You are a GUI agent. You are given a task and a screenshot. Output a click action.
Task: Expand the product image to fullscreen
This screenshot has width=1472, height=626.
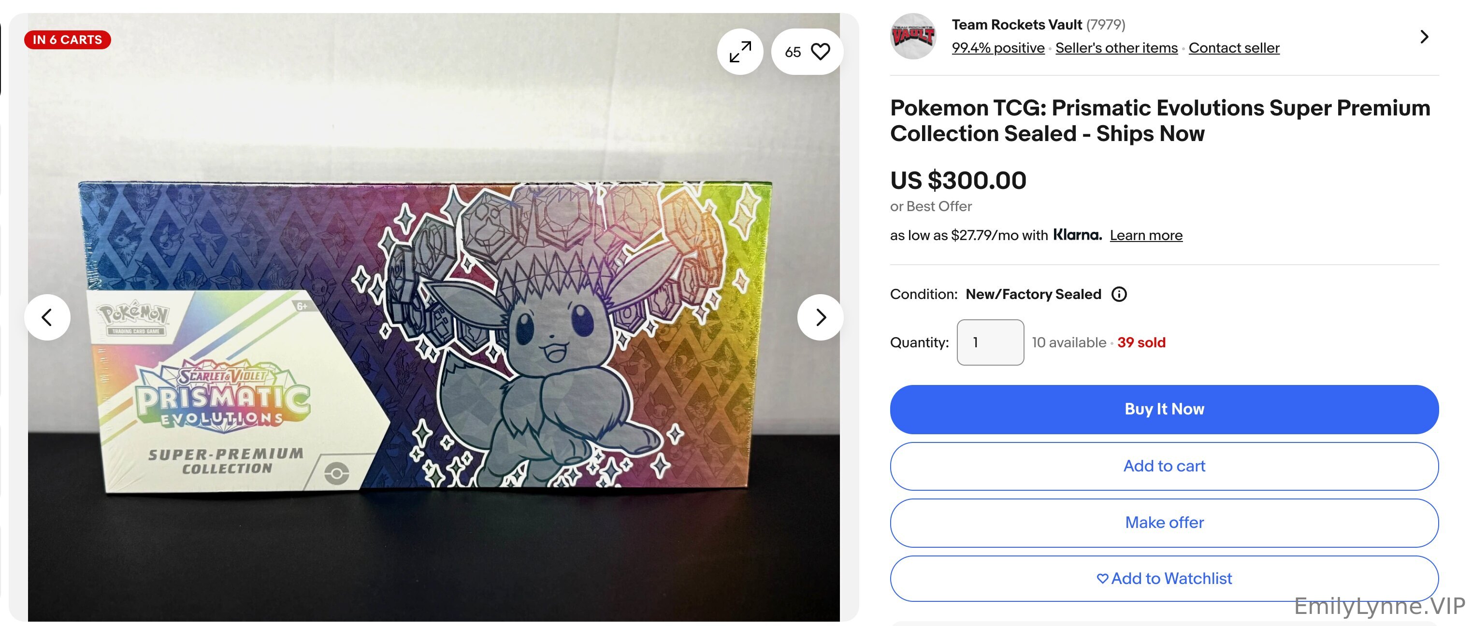pyautogui.click(x=740, y=52)
